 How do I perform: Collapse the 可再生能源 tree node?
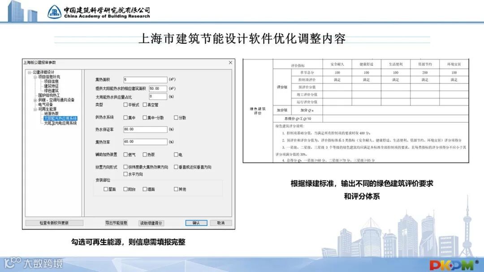[35, 109]
